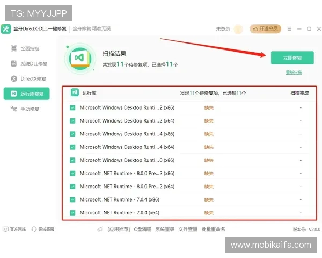
Task: Toggle .NET Runtime 8.0.0 Pre...2 (x64) checkbox
Action: 72,187
